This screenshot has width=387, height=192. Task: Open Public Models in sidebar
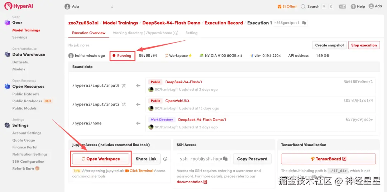pyautogui.click(x=24, y=108)
